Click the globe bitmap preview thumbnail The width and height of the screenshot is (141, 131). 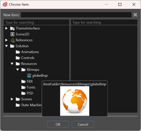point(75,101)
